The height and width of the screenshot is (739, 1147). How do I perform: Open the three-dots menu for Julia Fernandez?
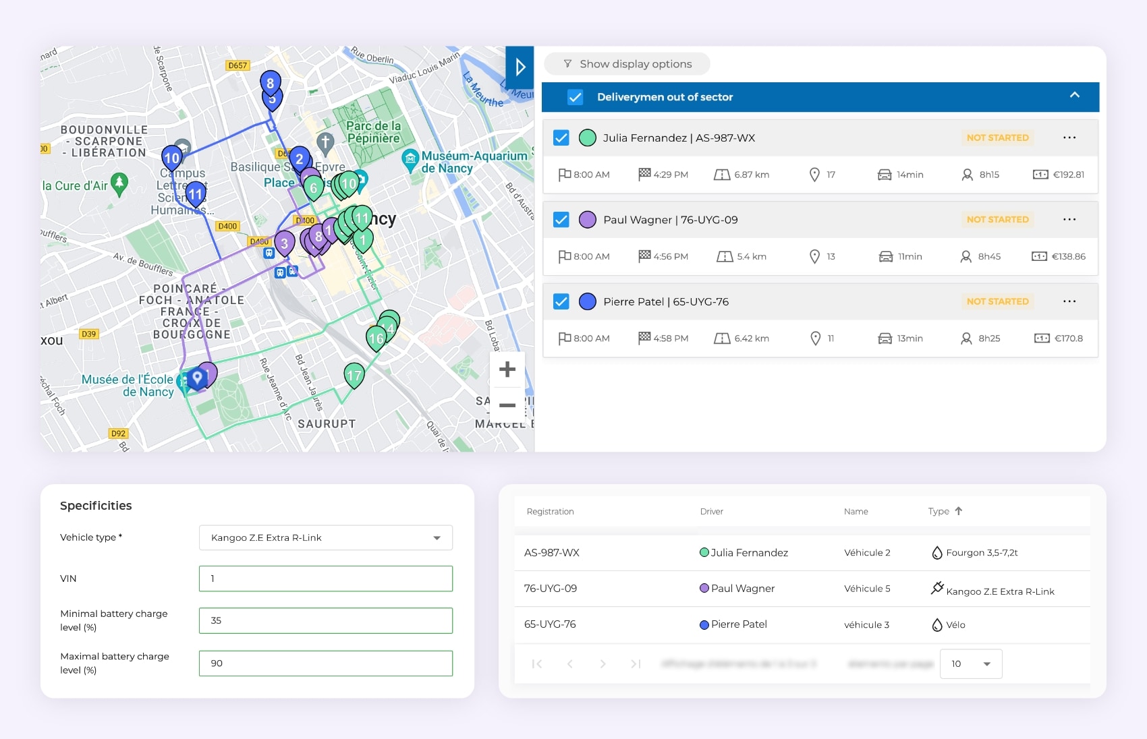(x=1069, y=138)
